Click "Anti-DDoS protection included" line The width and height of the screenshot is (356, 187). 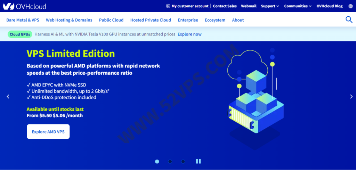pyautogui.click(x=61, y=97)
